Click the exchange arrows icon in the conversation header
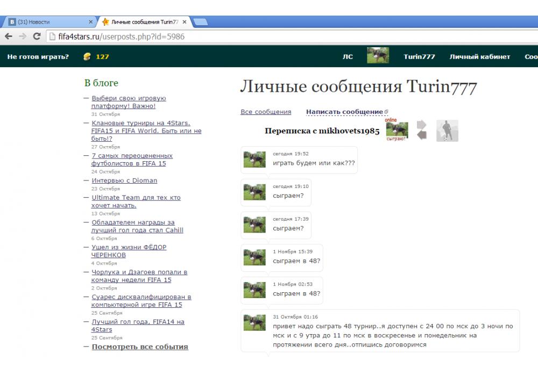 pos(422,130)
